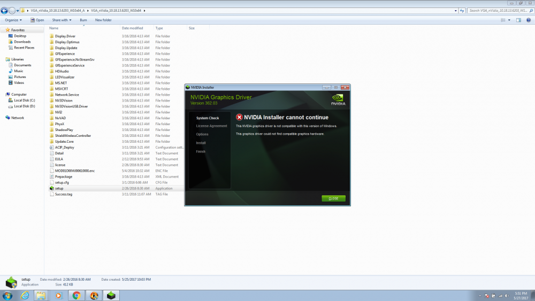Select Libraries in the navigation pane
The width and height of the screenshot is (535, 301).
18,59
